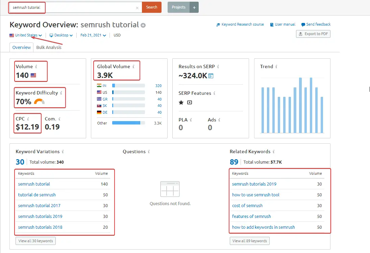
Task: Click the 89 related keywords count
Action: 234,162
